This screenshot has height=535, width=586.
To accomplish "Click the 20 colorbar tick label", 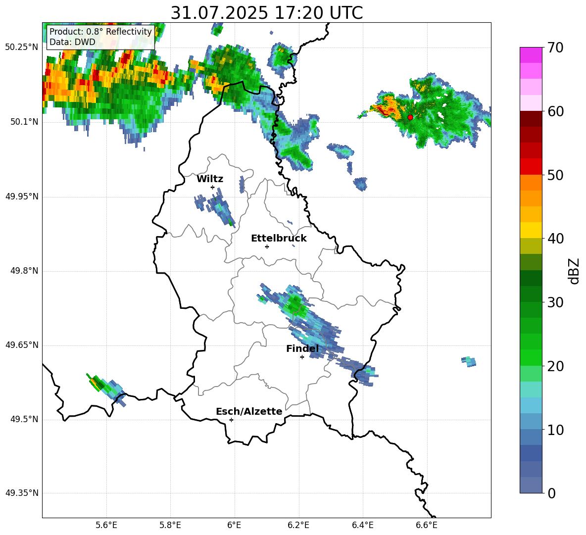I will pyautogui.click(x=555, y=366).
